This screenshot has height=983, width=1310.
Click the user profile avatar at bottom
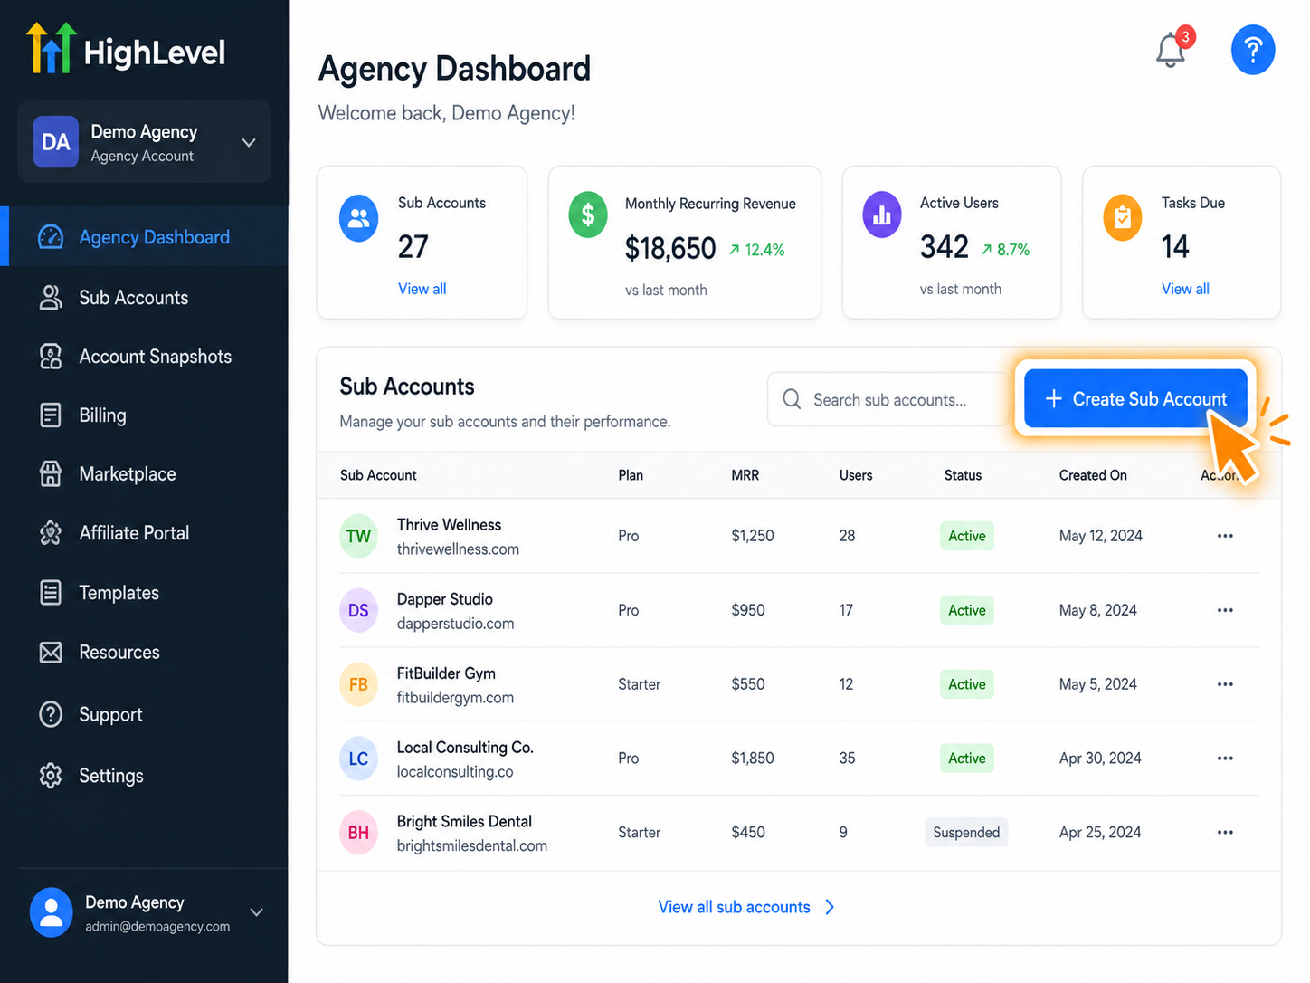tap(52, 912)
